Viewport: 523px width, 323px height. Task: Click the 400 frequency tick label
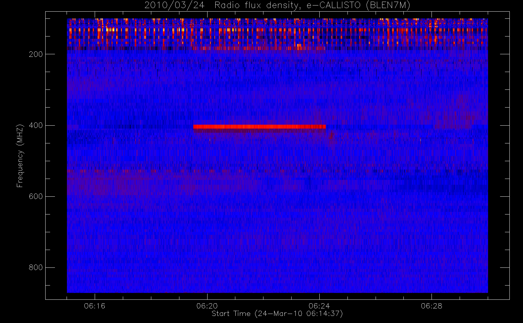coord(36,125)
